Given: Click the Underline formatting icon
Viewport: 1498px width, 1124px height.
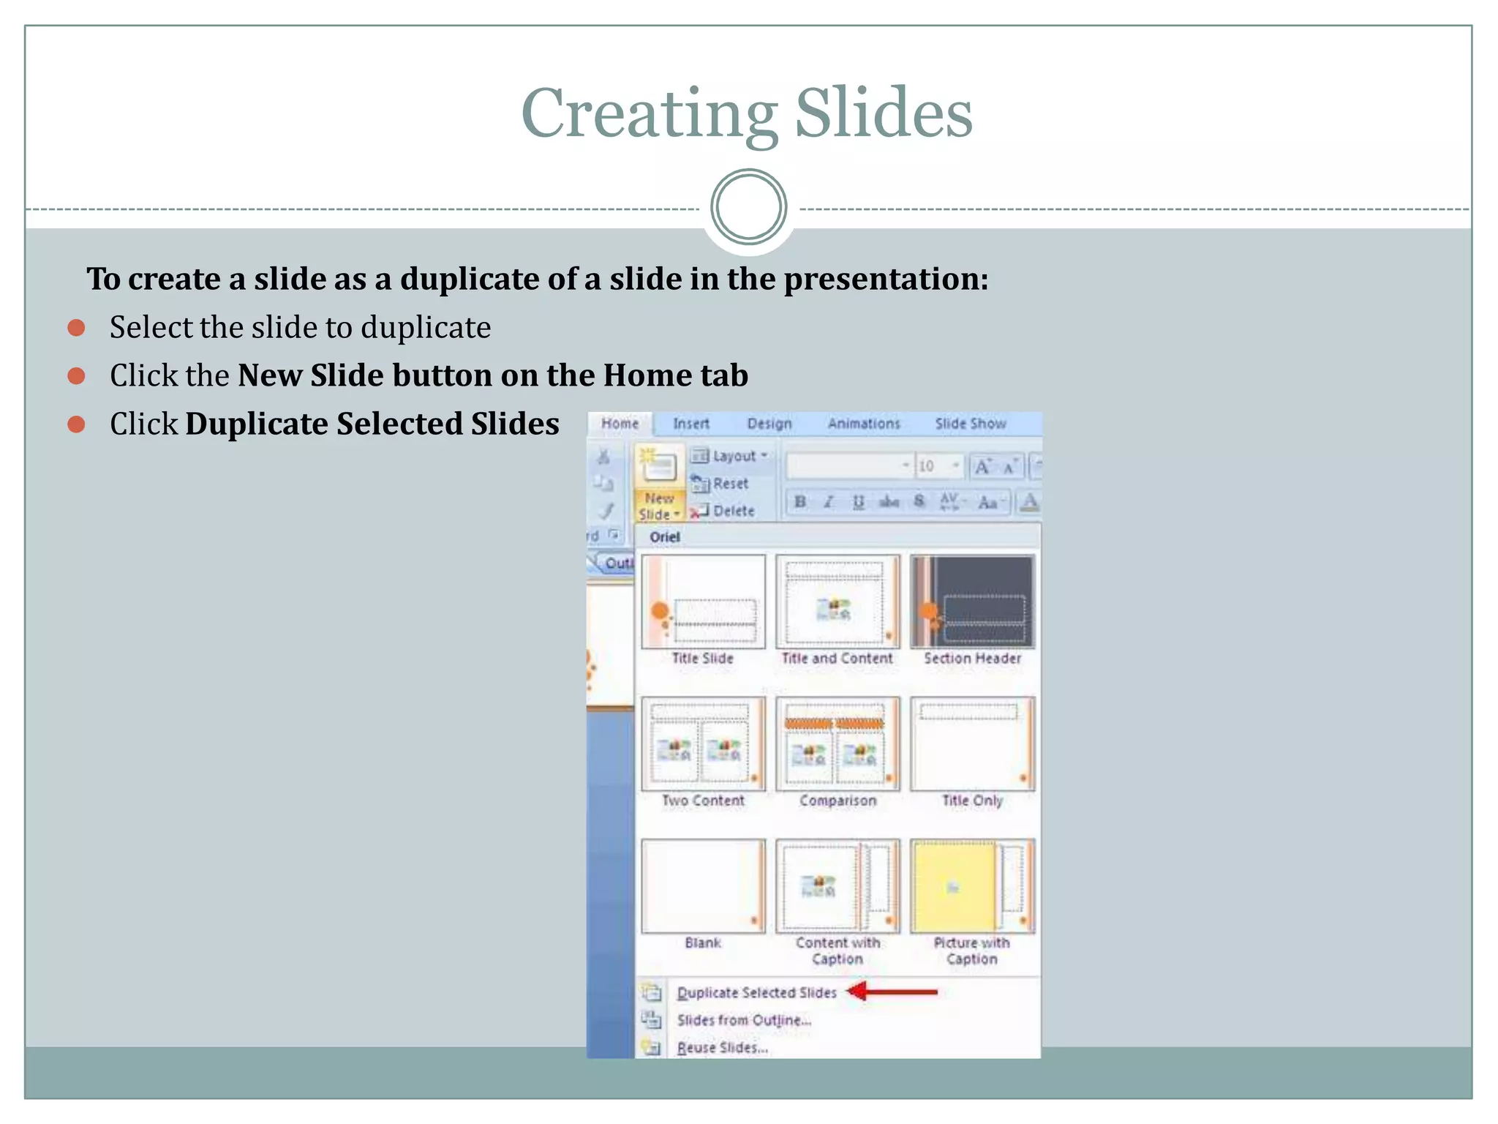Looking at the screenshot, I should point(858,502).
